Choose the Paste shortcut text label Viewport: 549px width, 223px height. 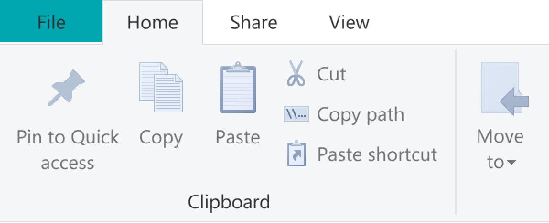coord(377,154)
